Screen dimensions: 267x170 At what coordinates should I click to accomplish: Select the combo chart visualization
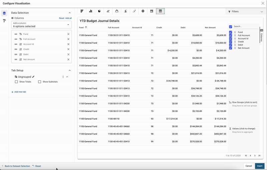(x=125, y=11)
